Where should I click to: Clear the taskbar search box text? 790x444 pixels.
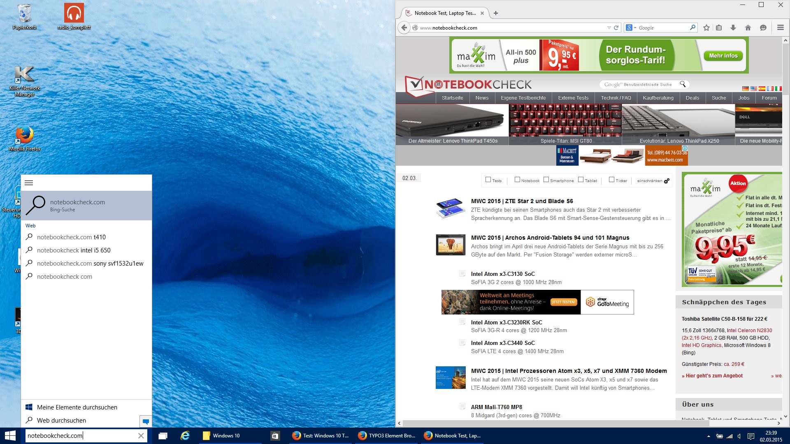click(141, 436)
